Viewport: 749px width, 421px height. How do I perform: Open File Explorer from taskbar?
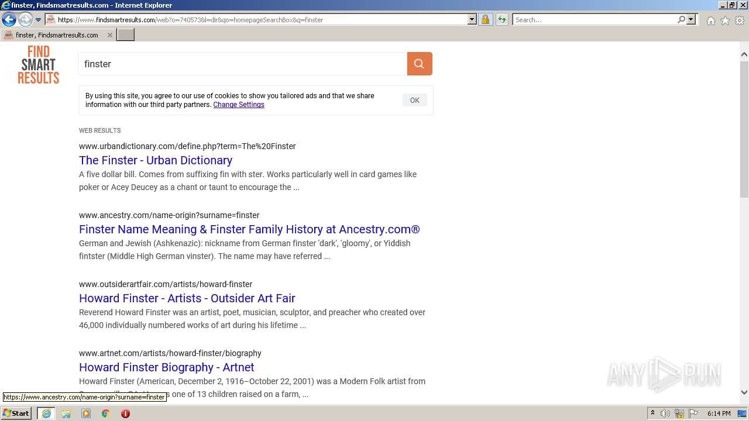[x=66, y=413]
